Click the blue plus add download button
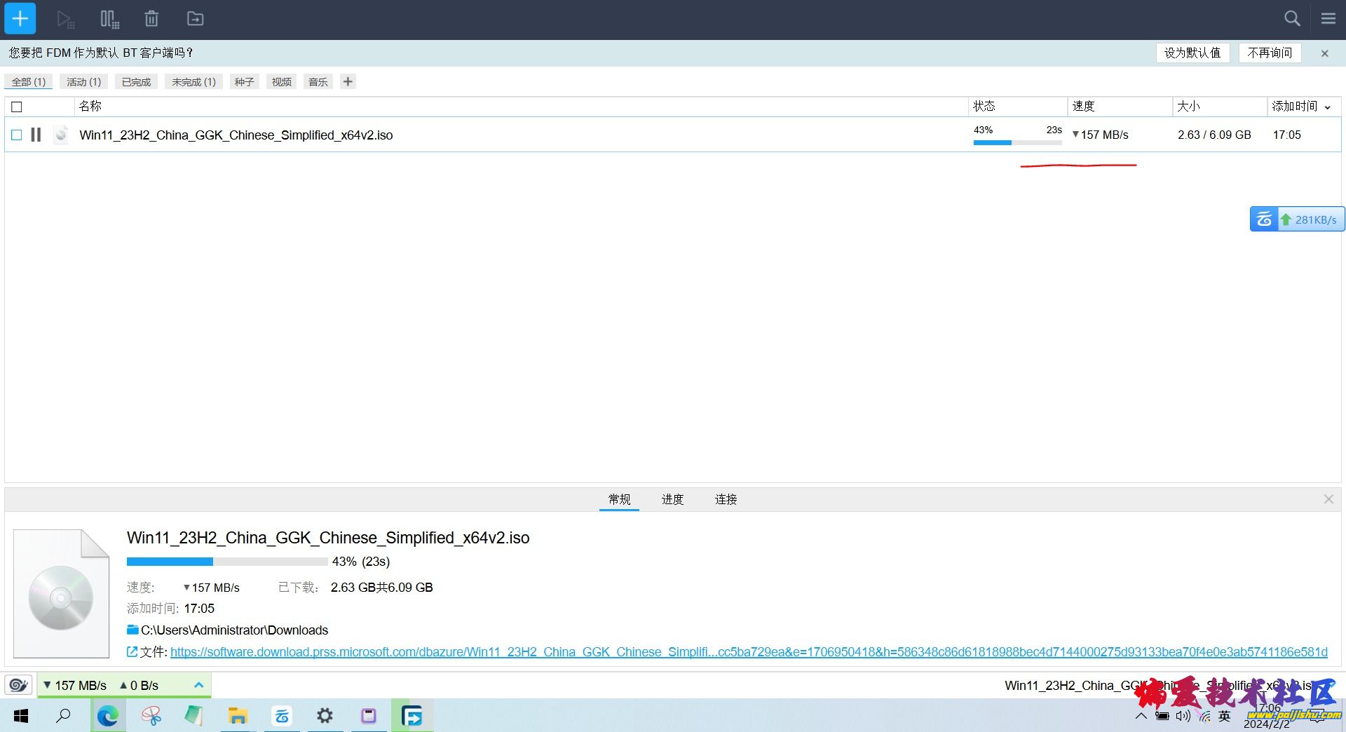 point(20,19)
